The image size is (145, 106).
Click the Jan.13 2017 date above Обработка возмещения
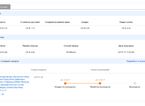pyautogui.click(x=100, y=80)
